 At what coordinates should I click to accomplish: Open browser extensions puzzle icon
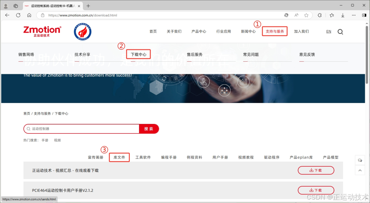[x=320, y=15]
